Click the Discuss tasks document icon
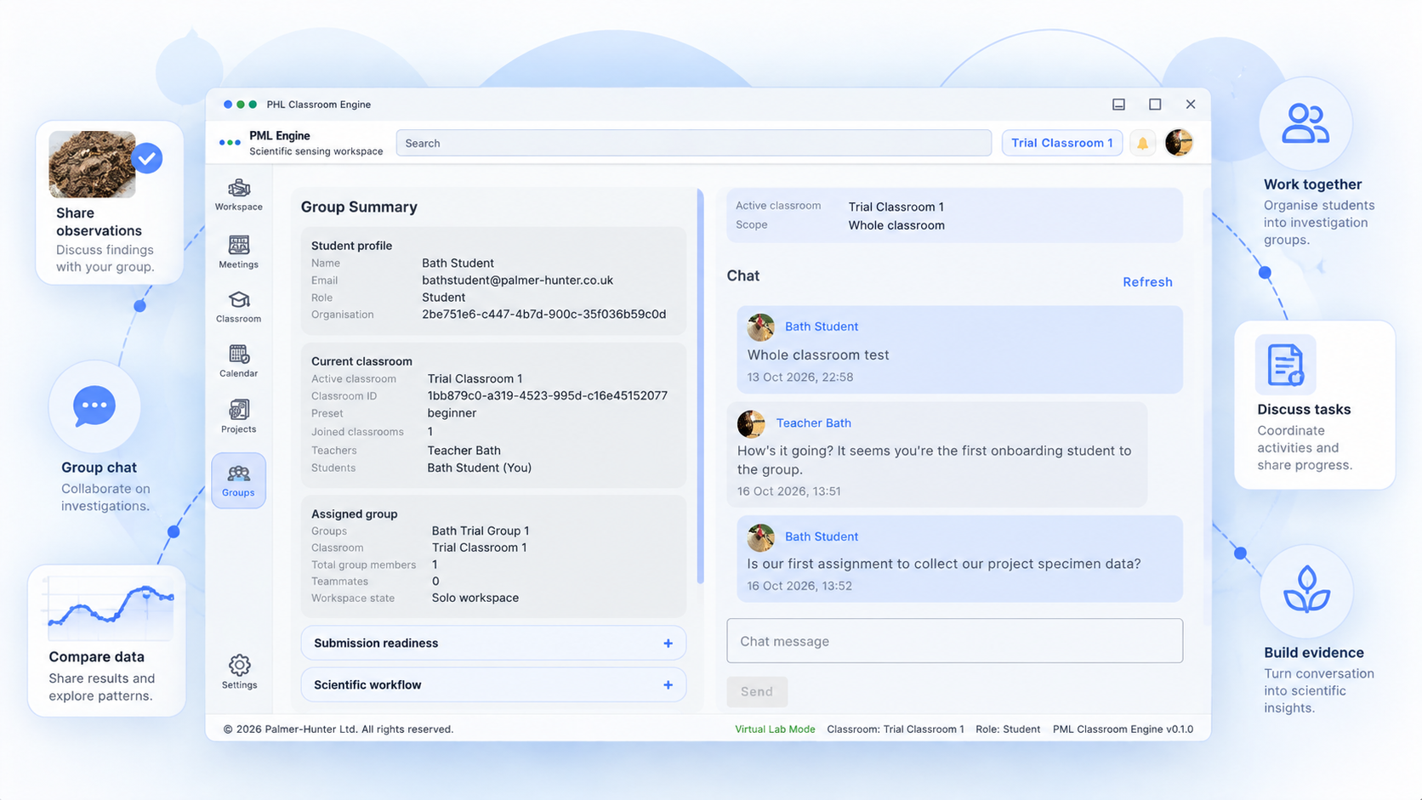 coord(1285,365)
